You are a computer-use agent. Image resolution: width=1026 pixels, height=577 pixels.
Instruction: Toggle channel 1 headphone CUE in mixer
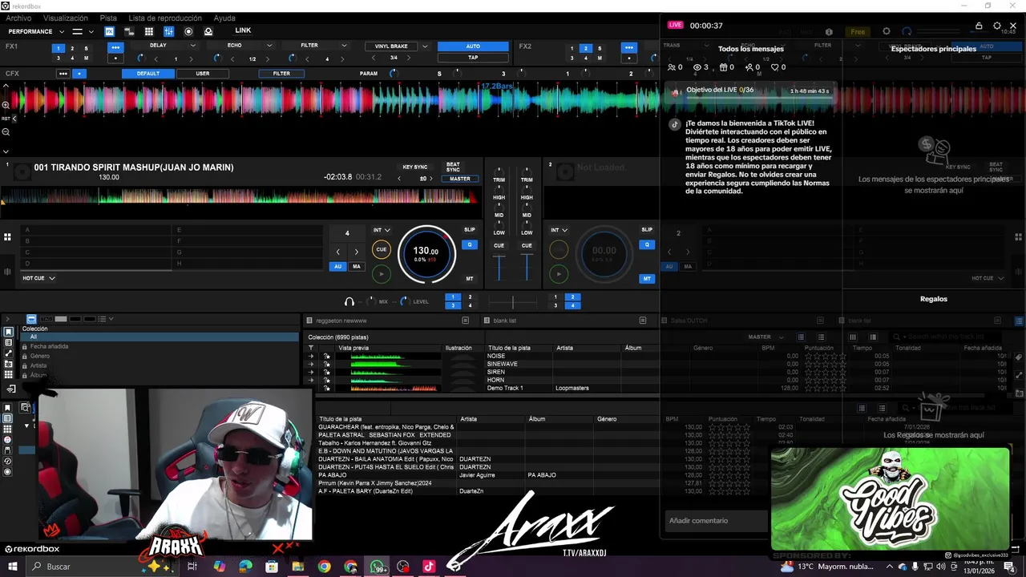pyautogui.click(x=499, y=246)
